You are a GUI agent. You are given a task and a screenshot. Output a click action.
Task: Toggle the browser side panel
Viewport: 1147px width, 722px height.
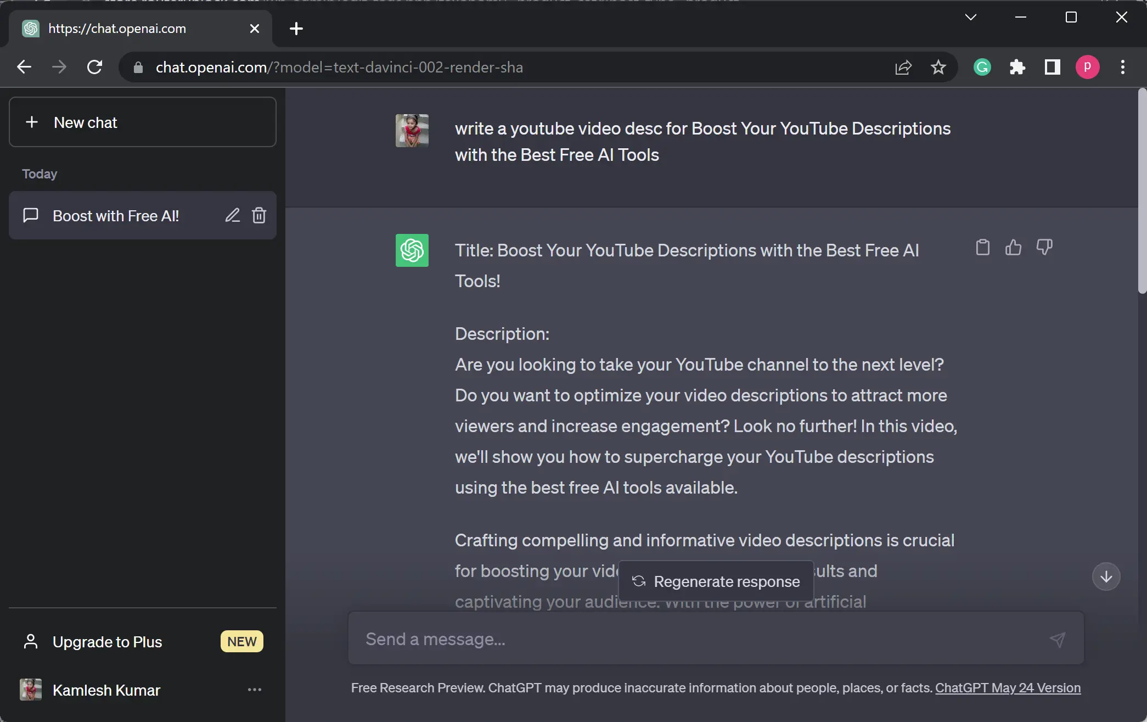(1052, 67)
